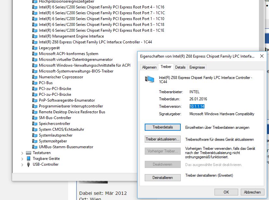This screenshot has height=200, width=269.
Task: Click the Systemlautsprecher device icon
Action: point(35,135)
